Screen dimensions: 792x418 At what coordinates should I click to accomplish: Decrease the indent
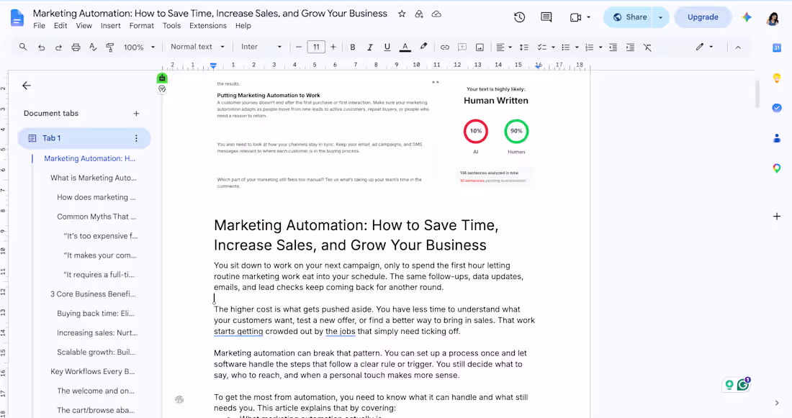[613, 47]
